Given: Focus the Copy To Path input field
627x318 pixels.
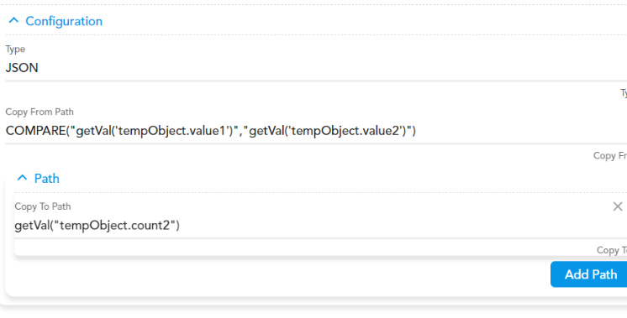Looking at the screenshot, I should 320,226.
